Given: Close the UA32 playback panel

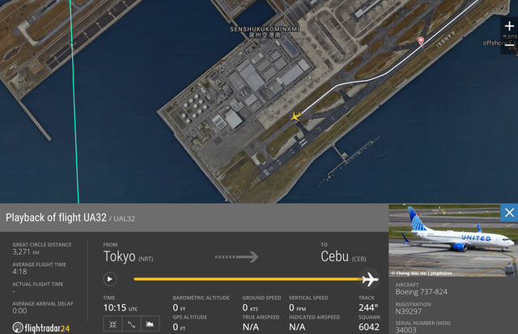Looking at the screenshot, I should click(x=509, y=213).
